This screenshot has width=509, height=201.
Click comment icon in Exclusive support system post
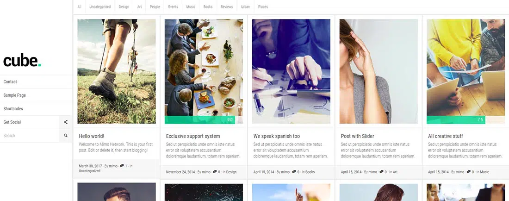(x=215, y=172)
